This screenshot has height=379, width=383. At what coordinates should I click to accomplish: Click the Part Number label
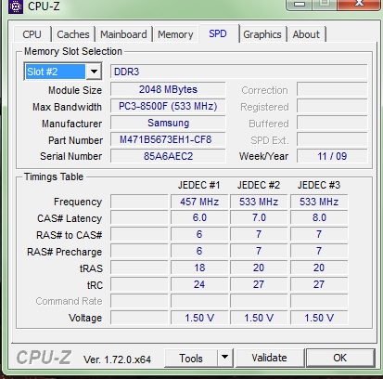tap(75, 140)
